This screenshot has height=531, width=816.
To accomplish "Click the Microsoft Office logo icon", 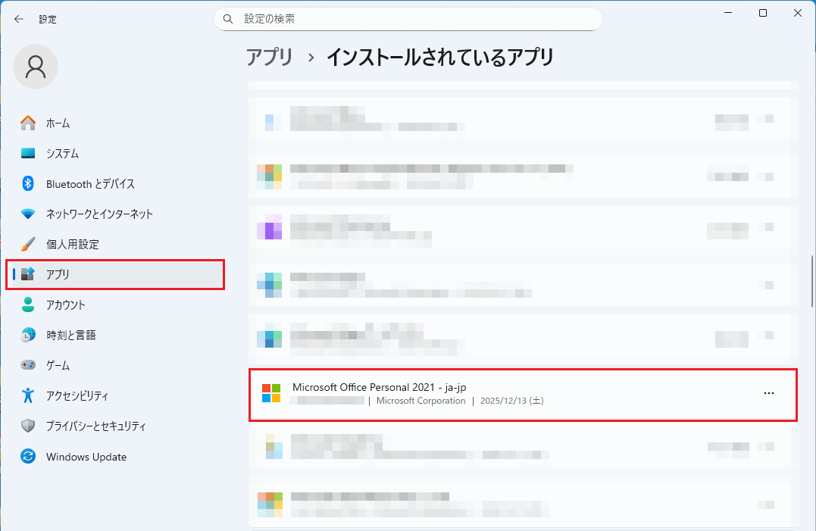I will pyautogui.click(x=271, y=393).
